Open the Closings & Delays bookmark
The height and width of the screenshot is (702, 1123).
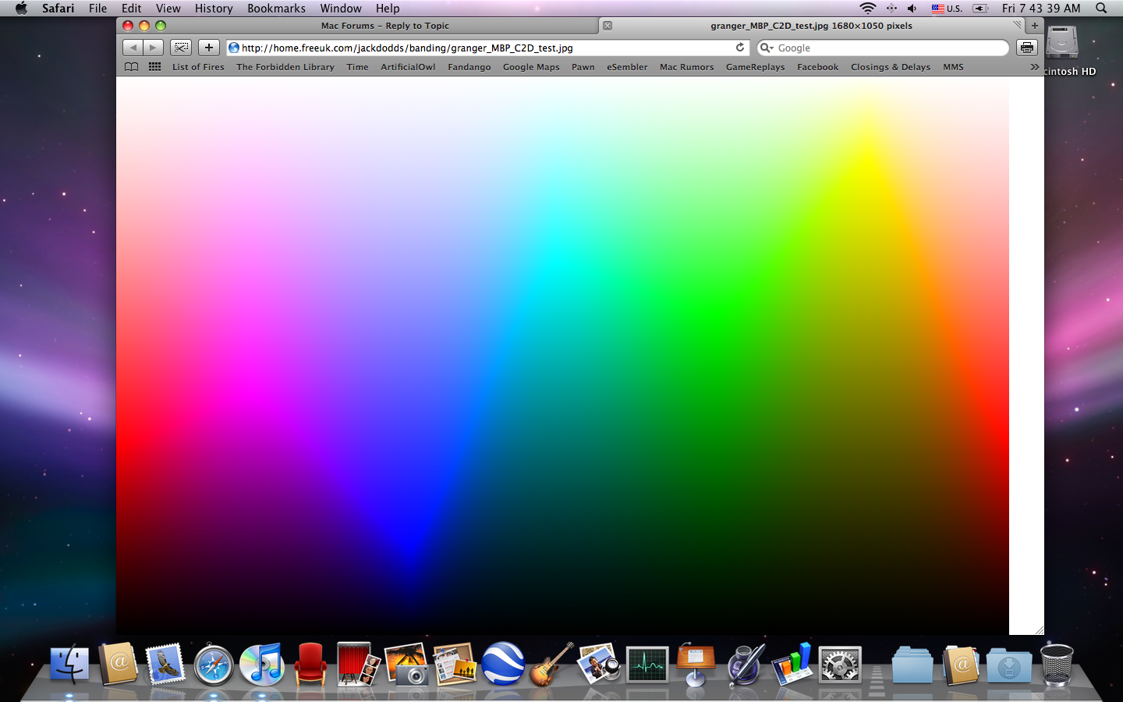pos(891,67)
